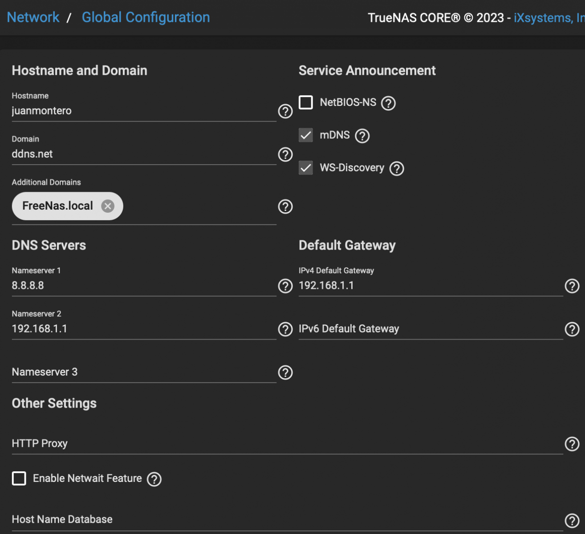Open help for IPv4 Default Gateway

tap(572, 286)
